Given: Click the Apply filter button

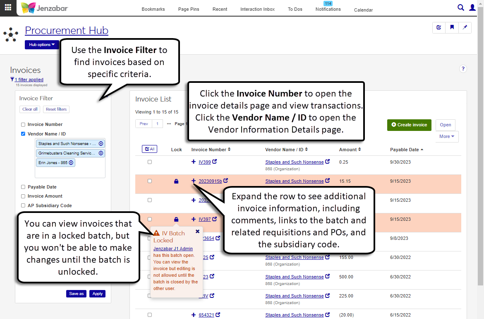Looking at the screenshot, I should point(98,294).
